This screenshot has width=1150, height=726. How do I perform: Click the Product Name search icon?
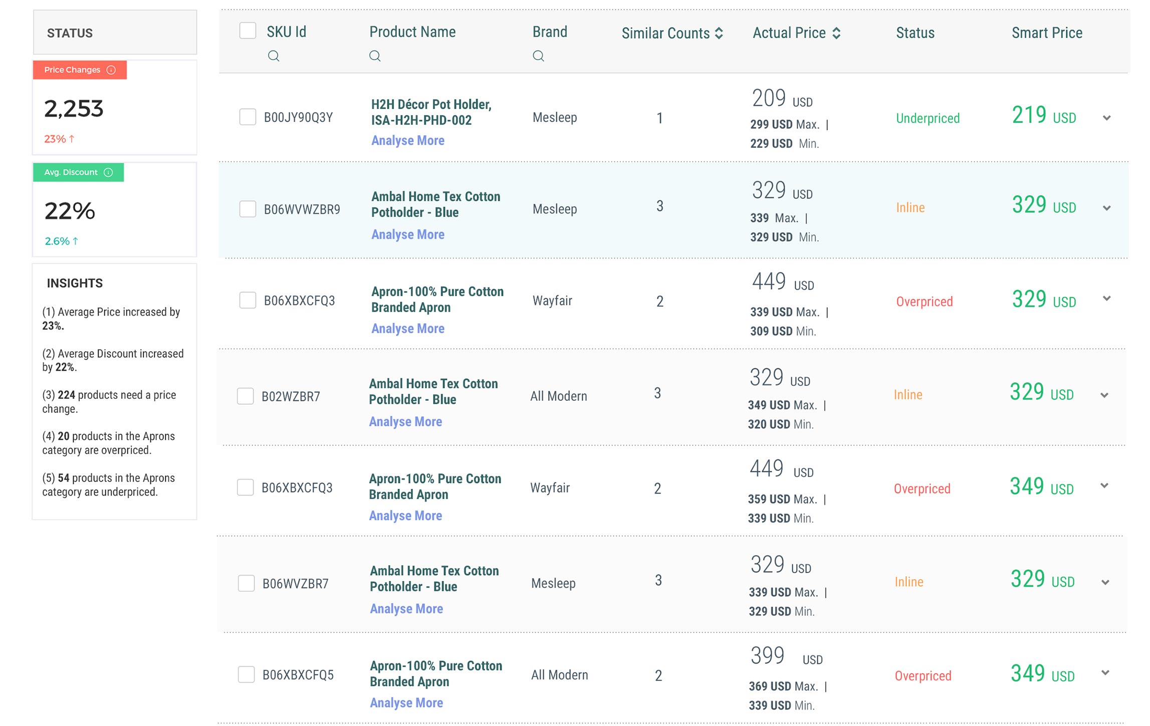coord(375,56)
